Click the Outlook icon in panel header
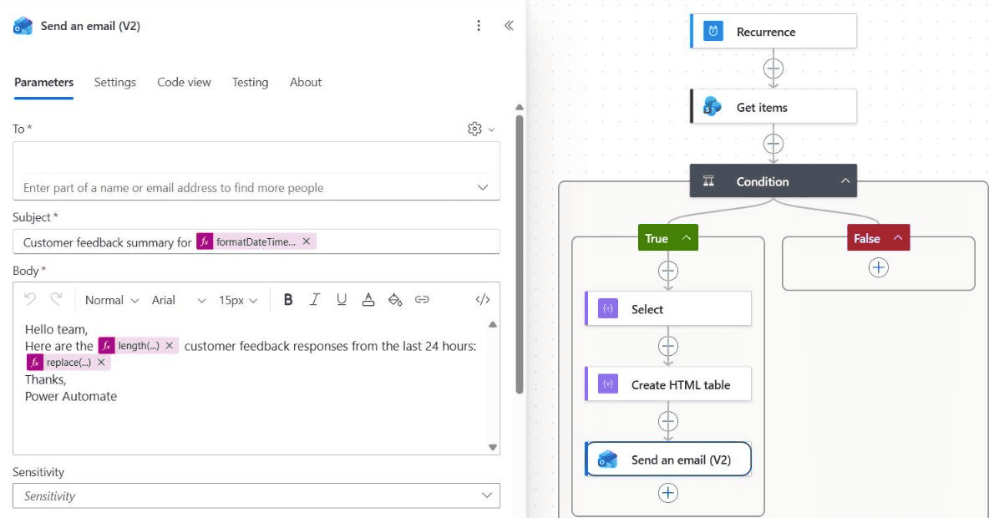The width and height of the screenshot is (994, 518). click(23, 26)
